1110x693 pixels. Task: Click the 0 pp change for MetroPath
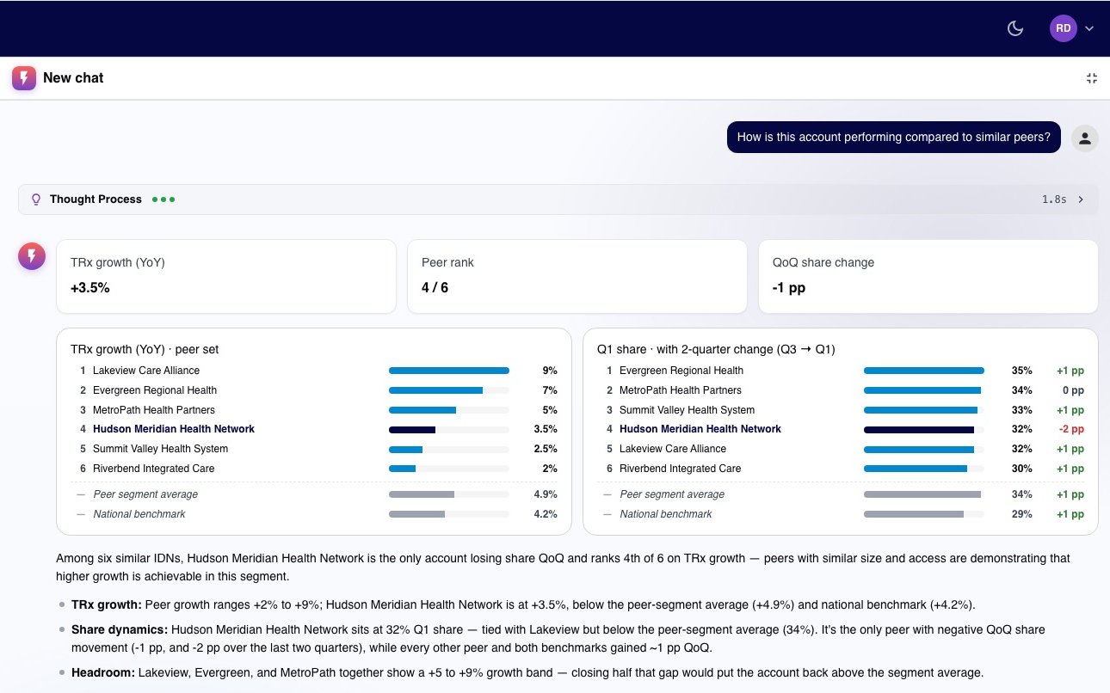[1073, 390]
